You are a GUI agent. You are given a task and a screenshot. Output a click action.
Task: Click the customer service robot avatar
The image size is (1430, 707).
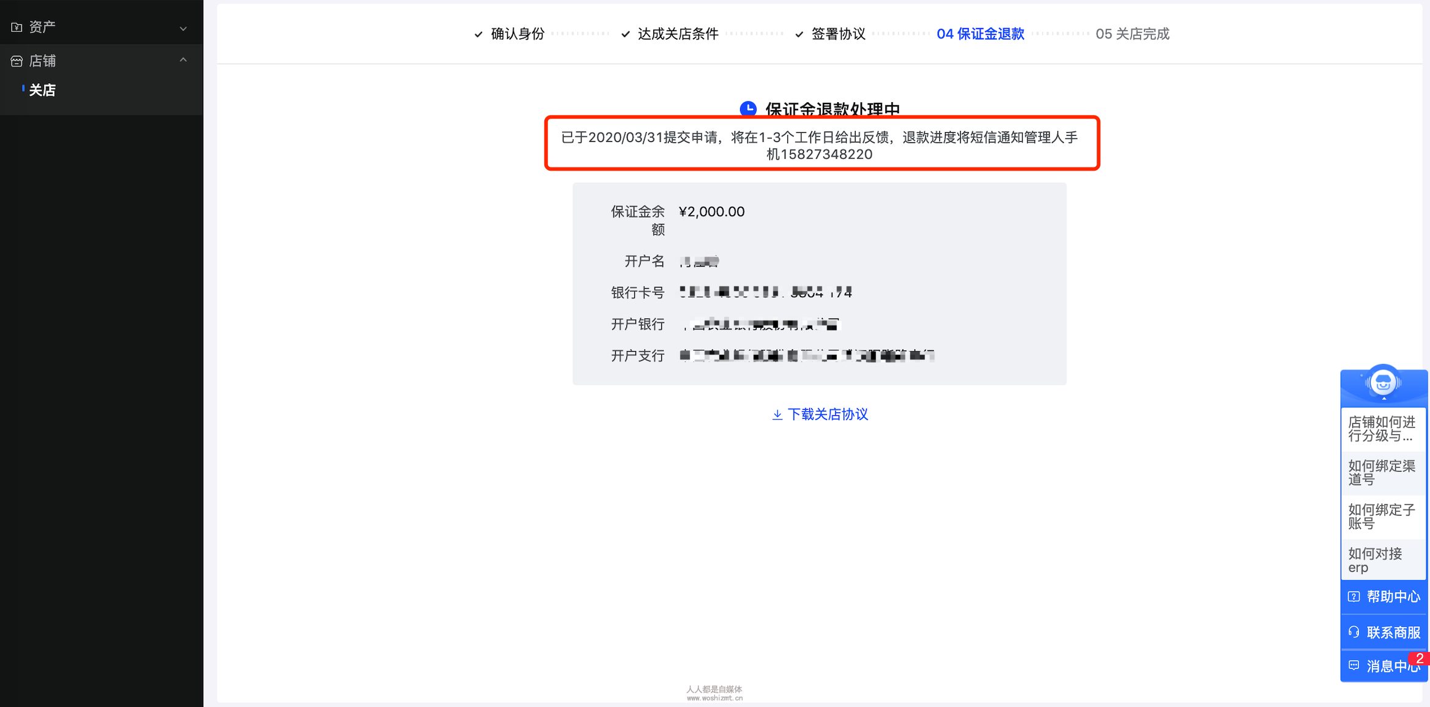click(x=1383, y=383)
